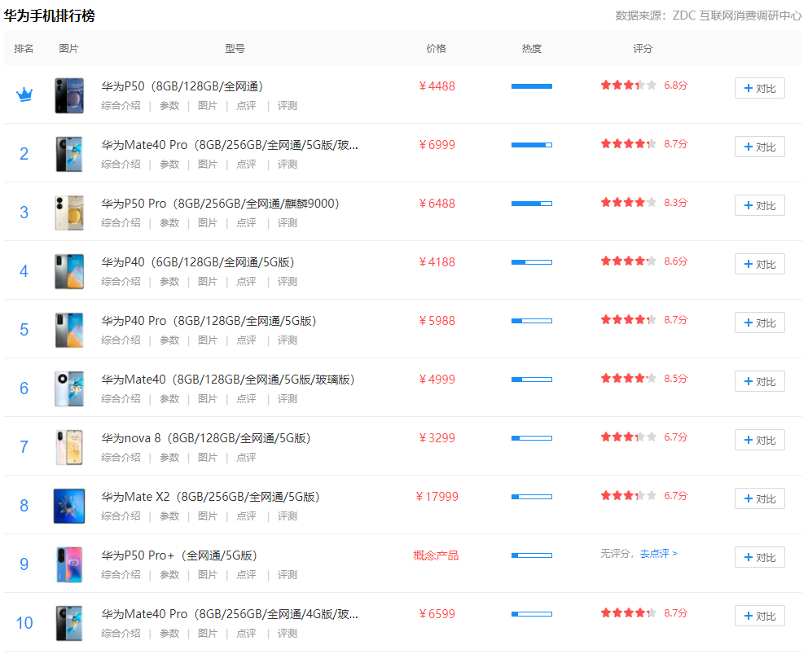The width and height of the screenshot is (808, 654).
Task: Add 华为nova 8 to 对比 comparison
Action: pyautogui.click(x=760, y=440)
